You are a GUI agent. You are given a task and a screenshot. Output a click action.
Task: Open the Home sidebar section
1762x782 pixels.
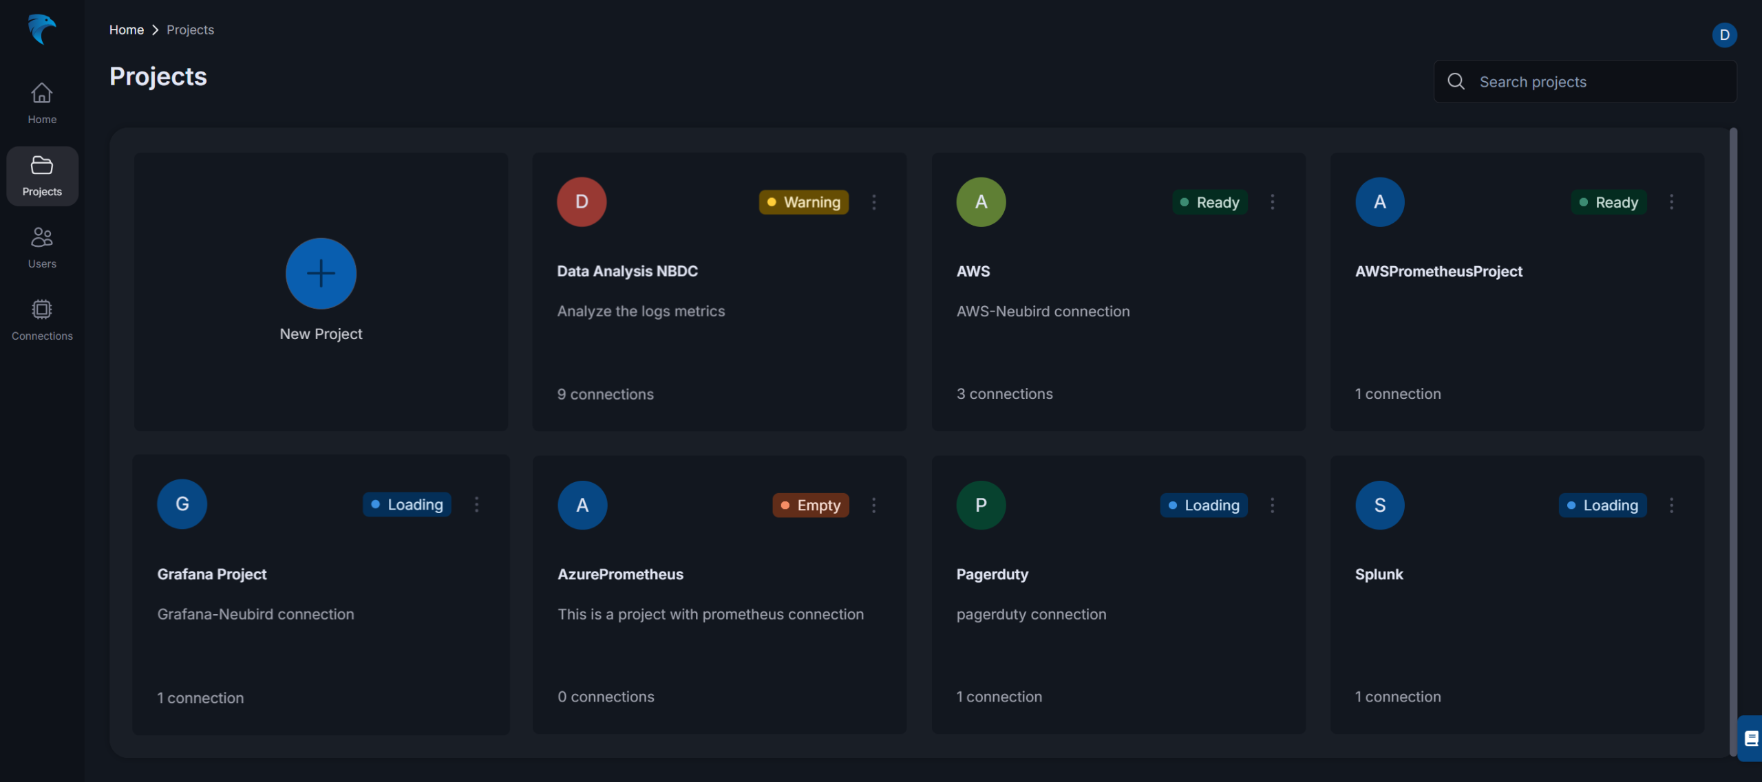42,103
